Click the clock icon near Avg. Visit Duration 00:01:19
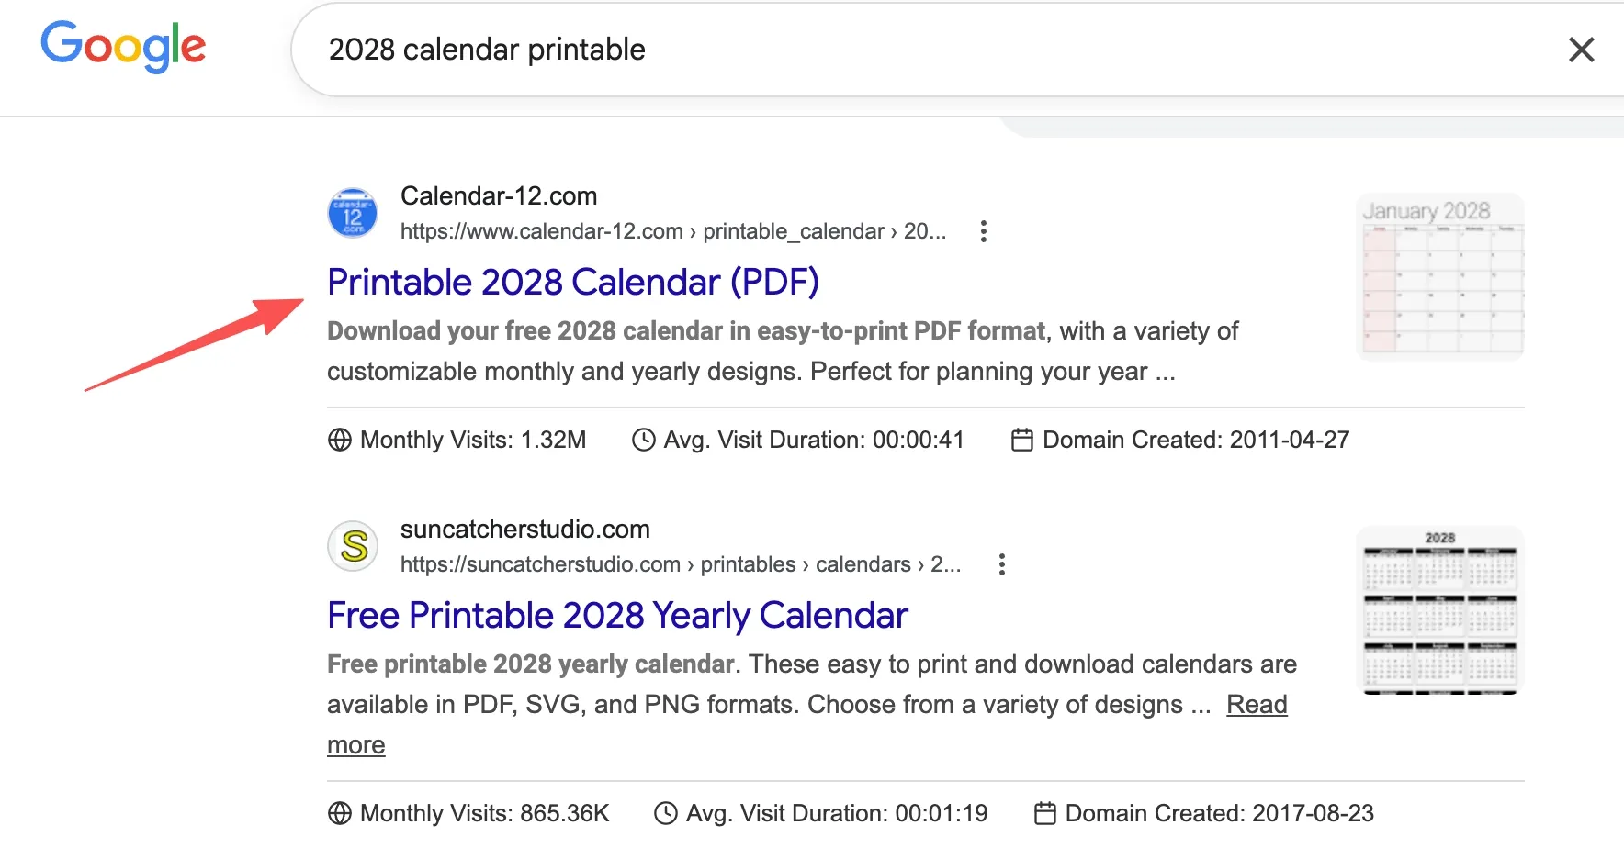Viewport: 1624px width, 859px height. tap(664, 813)
